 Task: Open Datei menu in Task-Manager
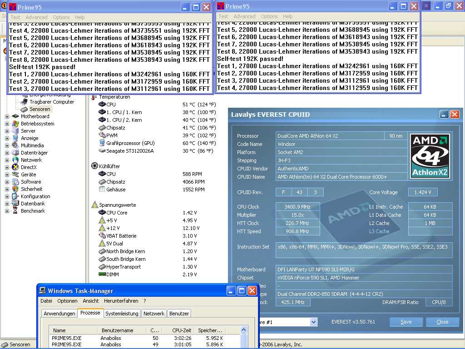click(x=46, y=301)
